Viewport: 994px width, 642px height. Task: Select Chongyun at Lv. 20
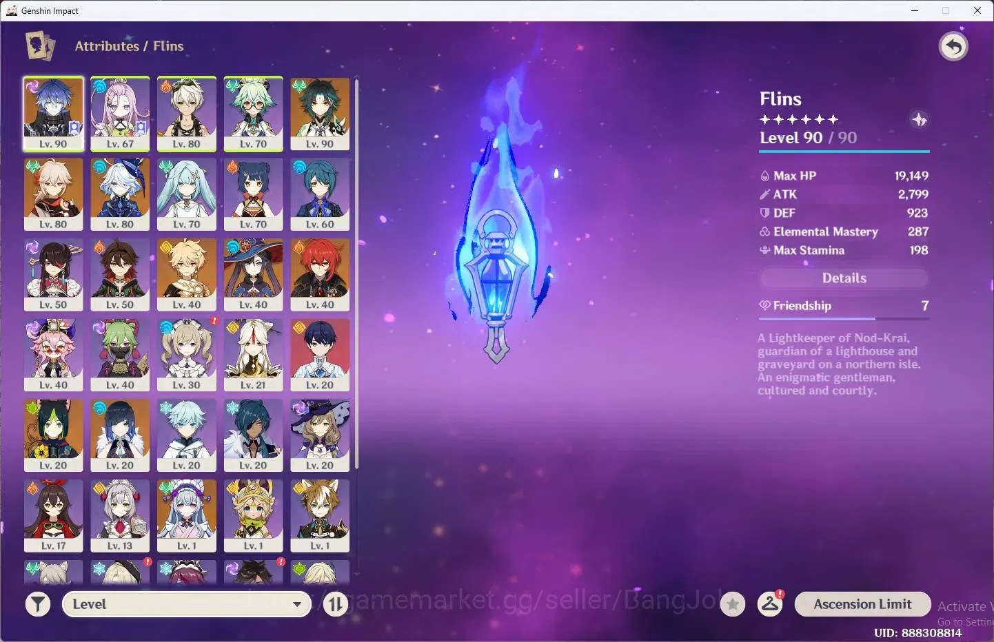[187, 436]
